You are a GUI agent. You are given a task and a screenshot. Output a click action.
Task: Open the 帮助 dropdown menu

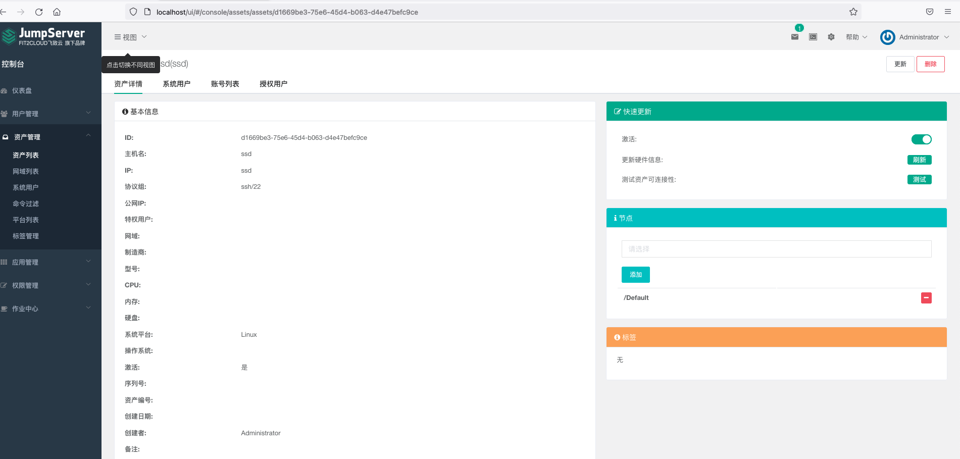pyautogui.click(x=856, y=37)
